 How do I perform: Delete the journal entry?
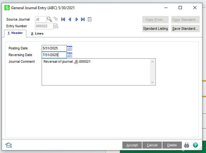[x=172, y=145]
